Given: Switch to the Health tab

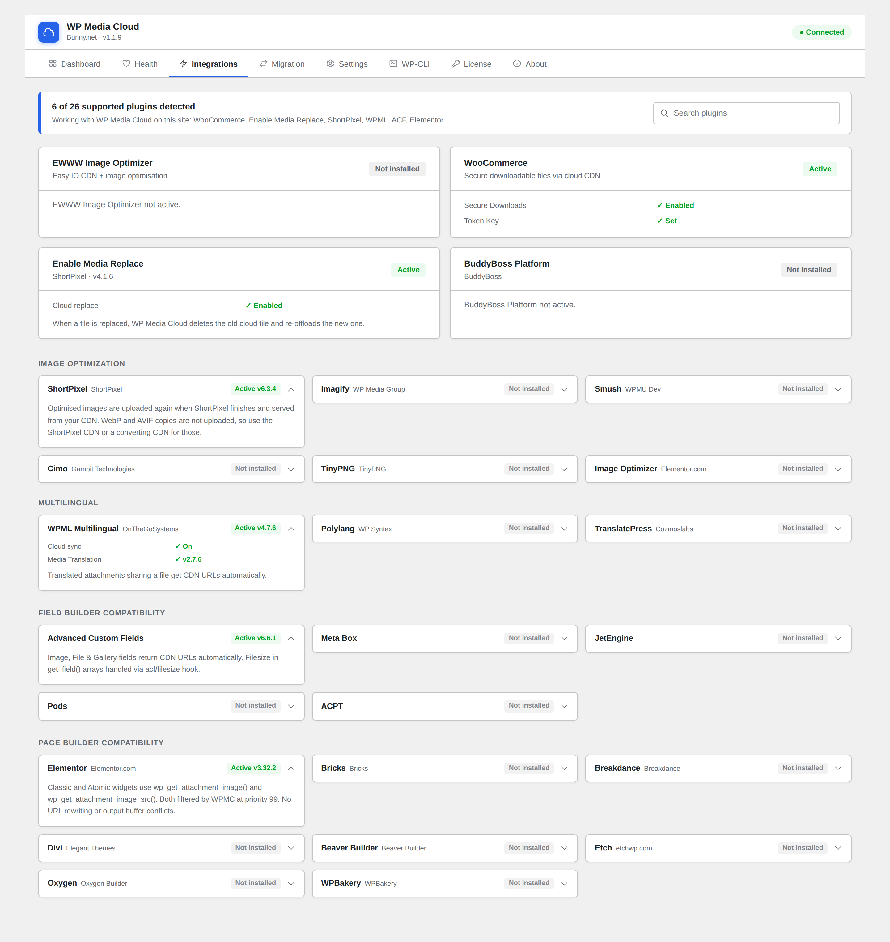Looking at the screenshot, I should pos(140,64).
